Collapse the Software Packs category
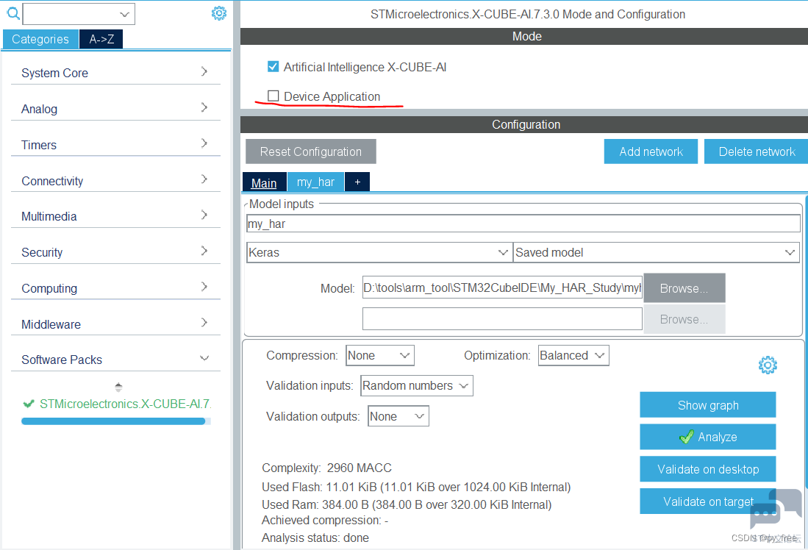Image resolution: width=808 pixels, height=550 pixels. pyautogui.click(x=115, y=360)
